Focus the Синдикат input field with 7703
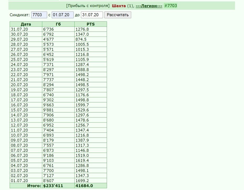 coord(39,15)
